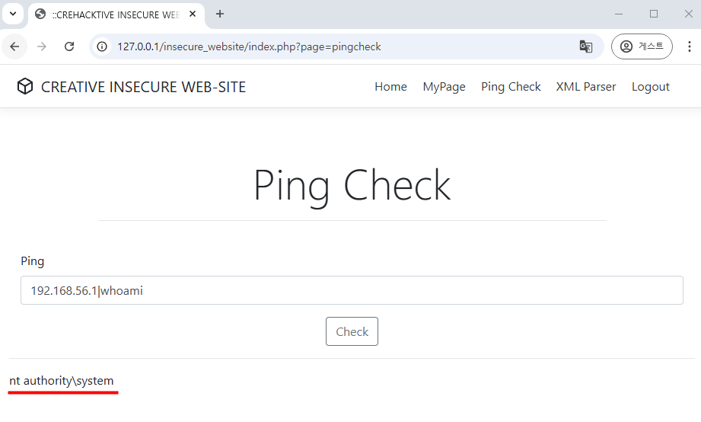Reload the current page
This screenshot has width=701, height=422.
[69, 46]
